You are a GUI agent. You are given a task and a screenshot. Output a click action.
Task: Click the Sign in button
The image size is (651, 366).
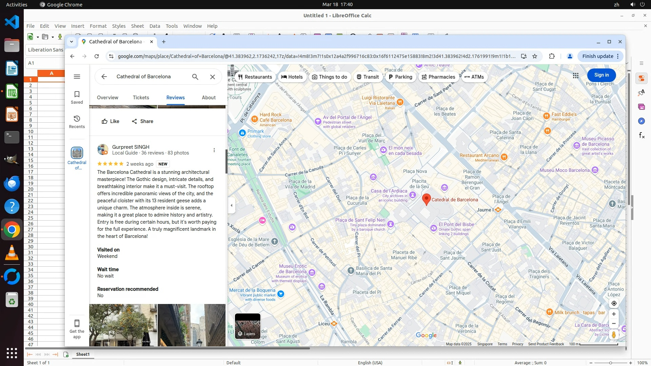(x=601, y=75)
